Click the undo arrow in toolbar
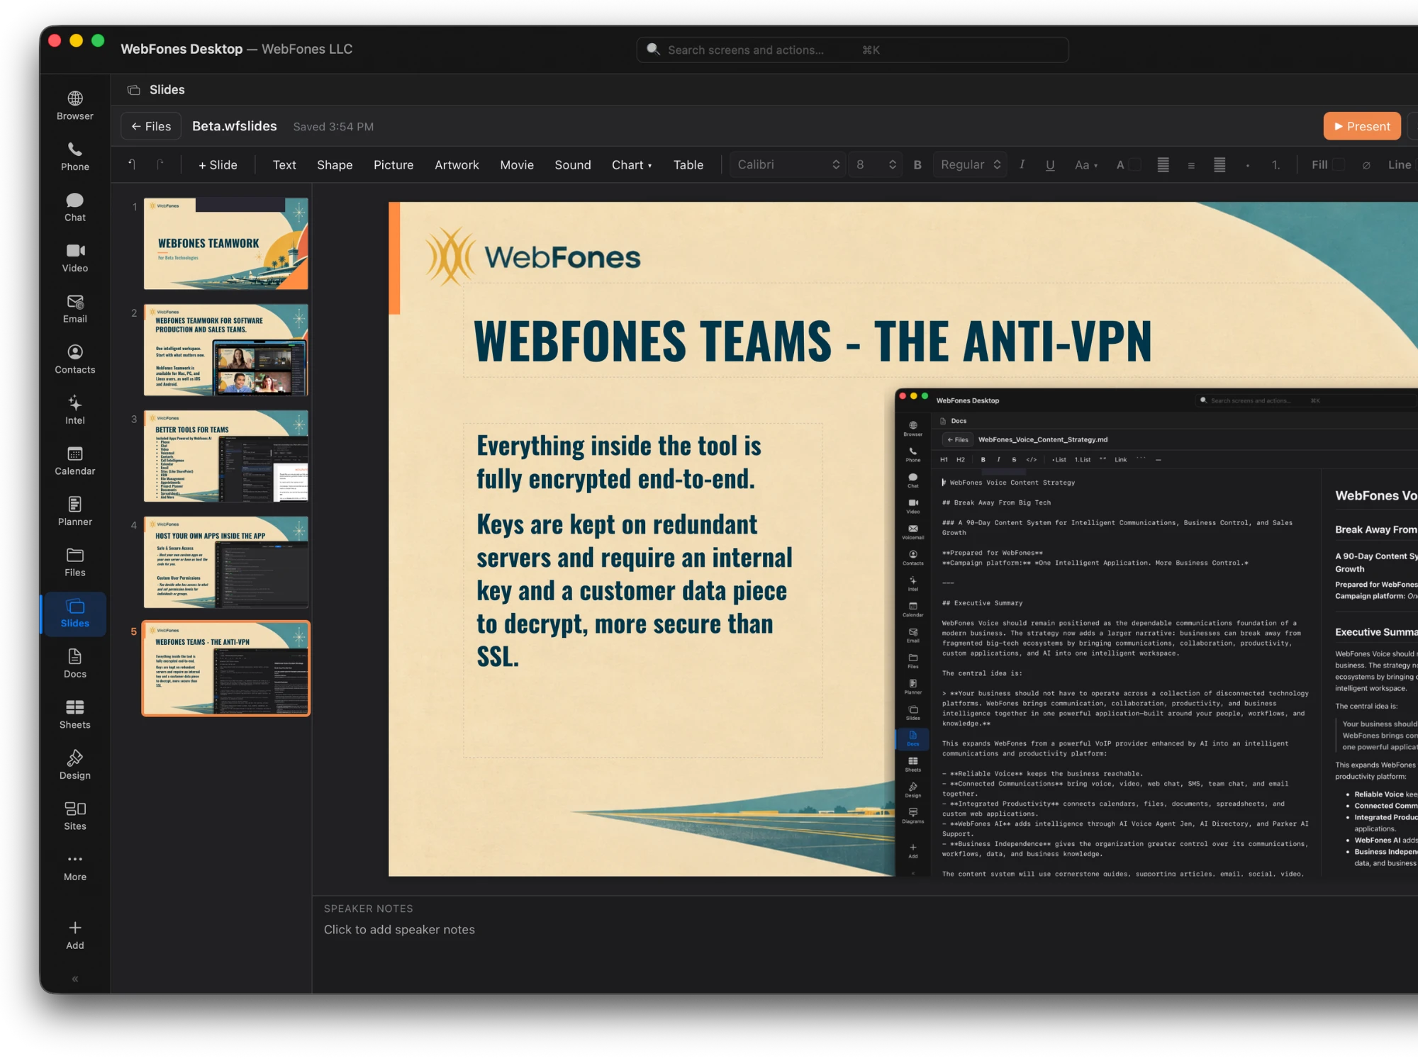Screen dimensions: 1418x1063 click(x=132, y=164)
